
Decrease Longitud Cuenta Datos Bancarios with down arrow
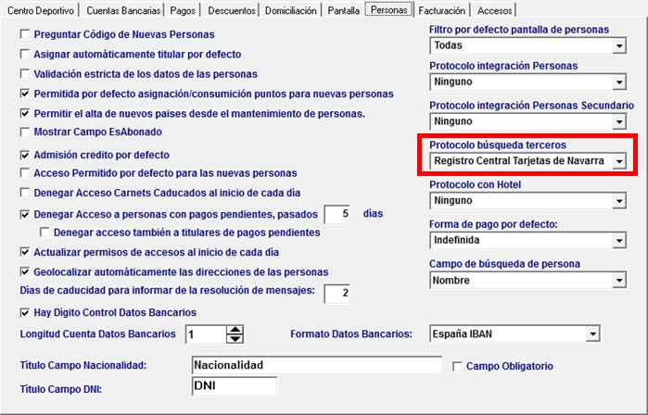[235, 339]
